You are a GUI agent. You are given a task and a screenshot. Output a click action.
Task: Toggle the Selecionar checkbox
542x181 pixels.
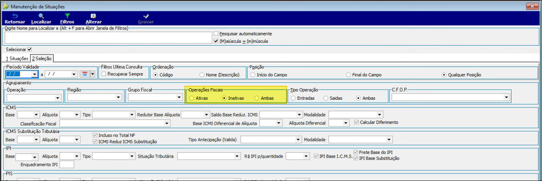(29, 49)
